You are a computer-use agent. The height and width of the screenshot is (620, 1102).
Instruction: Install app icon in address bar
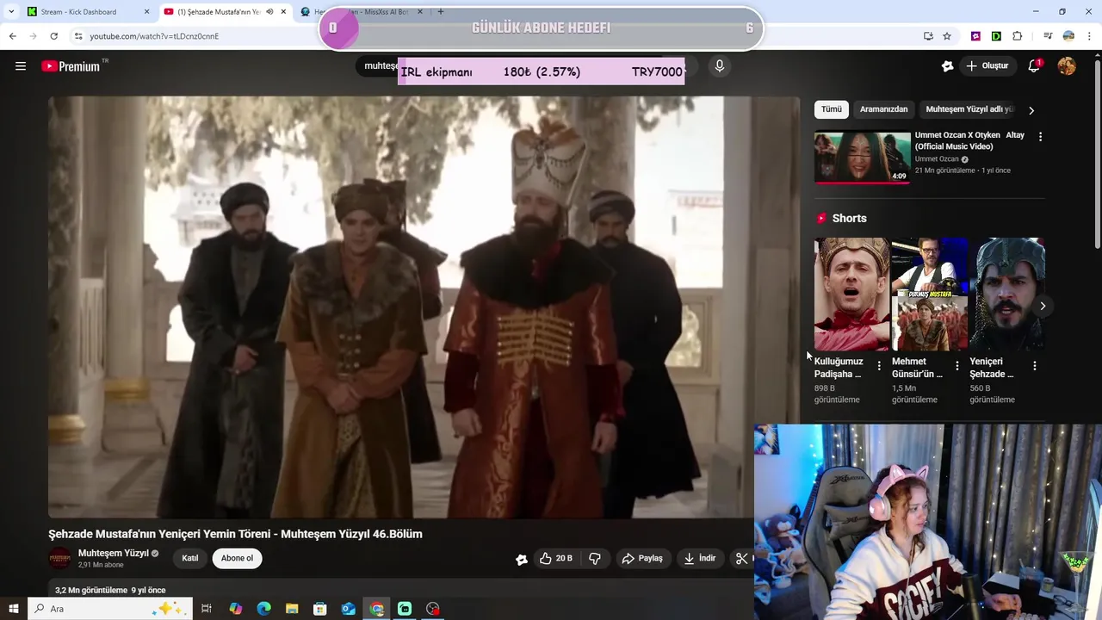tap(928, 36)
